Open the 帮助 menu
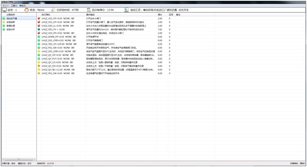 pyautogui.click(x=22, y=6)
